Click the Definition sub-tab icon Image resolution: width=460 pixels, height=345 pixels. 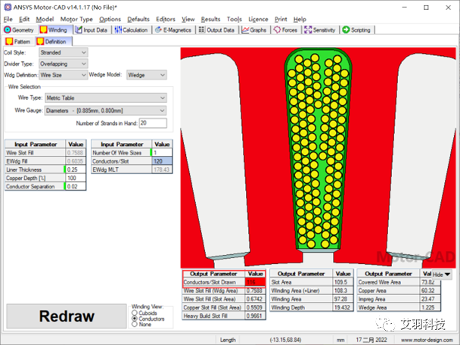40,42
